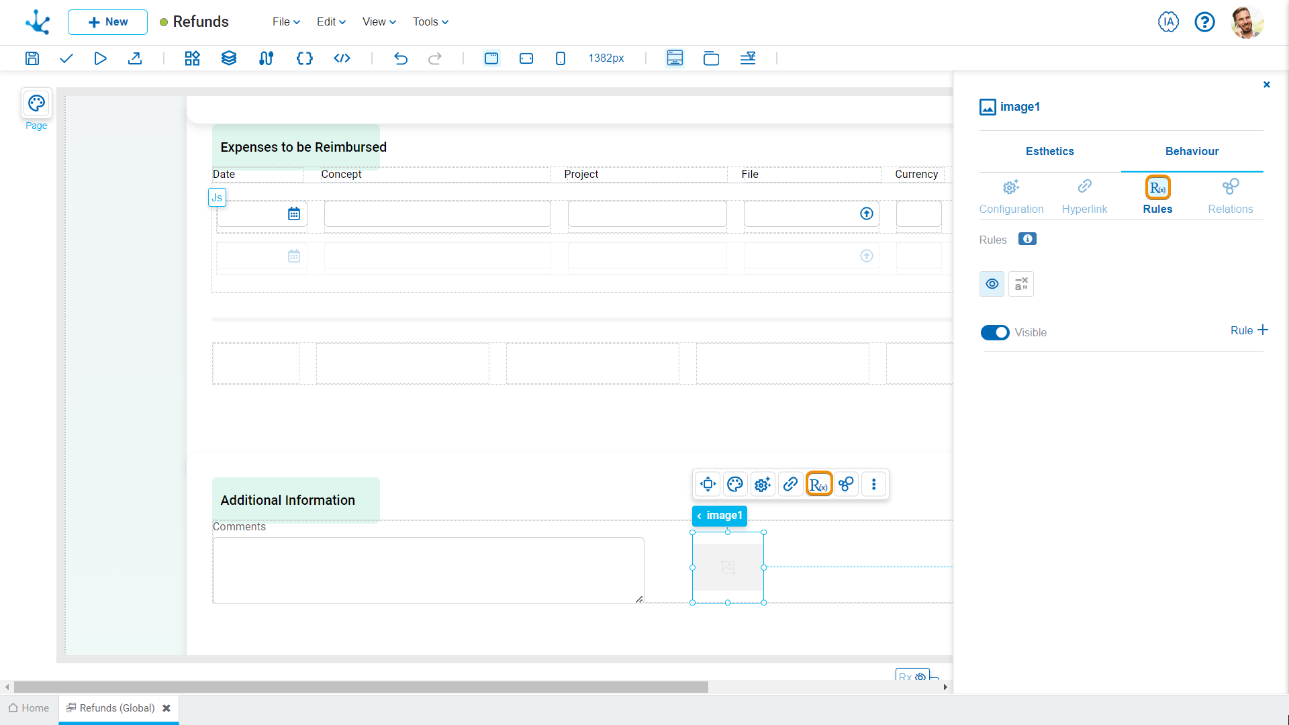
Task: Switch to the Esthetics tab in right panel
Action: [1050, 150]
